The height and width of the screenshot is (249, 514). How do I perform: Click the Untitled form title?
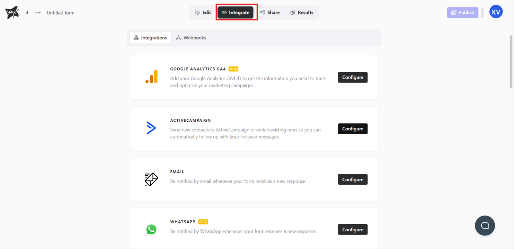pyautogui.click(x=61, y=13)
